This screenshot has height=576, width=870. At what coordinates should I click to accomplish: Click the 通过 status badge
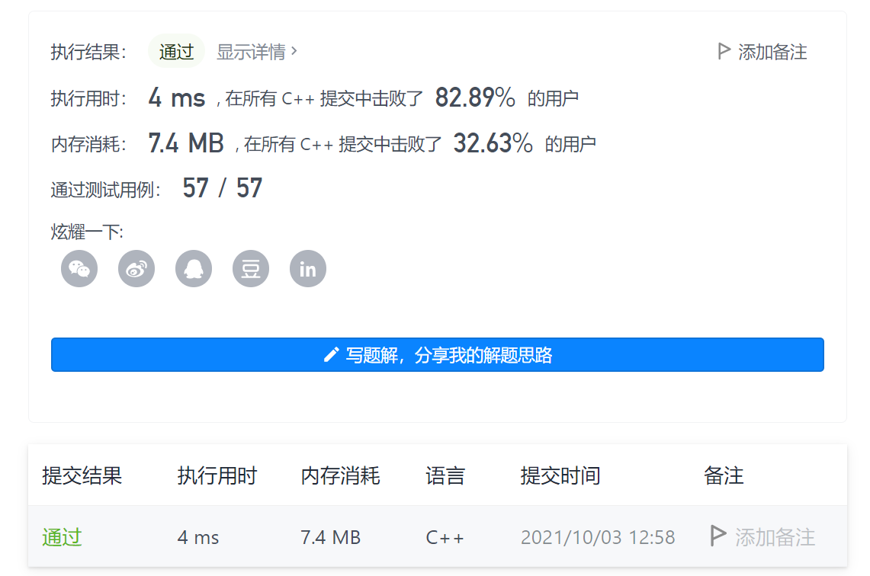click(x=176, y=52)
